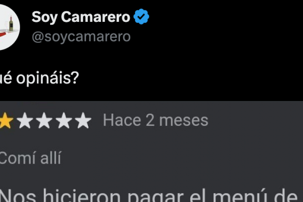
Task: Click the word 'Nos' starting the review
Action: (18, 196)
